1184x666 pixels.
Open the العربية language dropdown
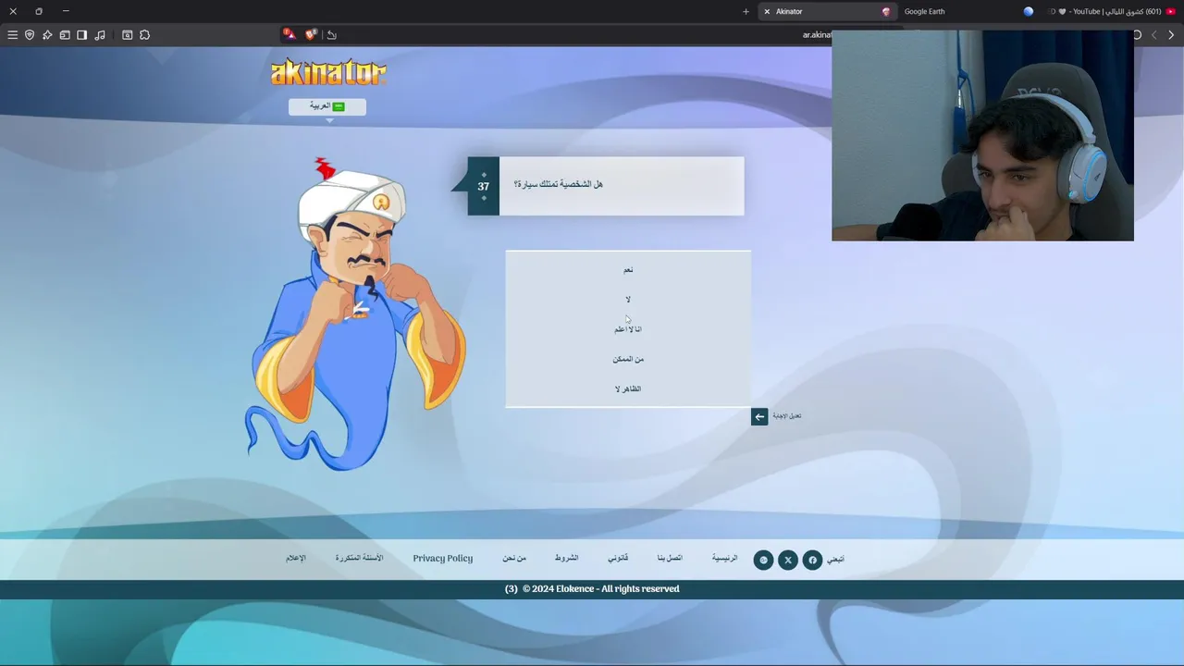tap(327, 106)
